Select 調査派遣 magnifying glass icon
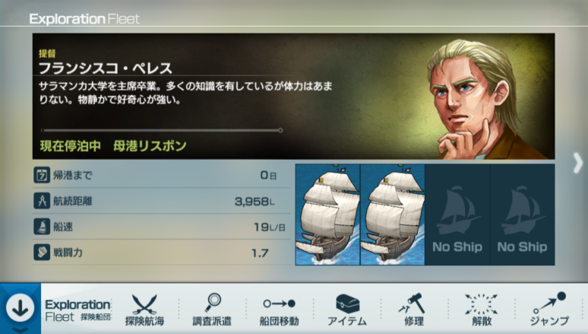 click(213, 303)
